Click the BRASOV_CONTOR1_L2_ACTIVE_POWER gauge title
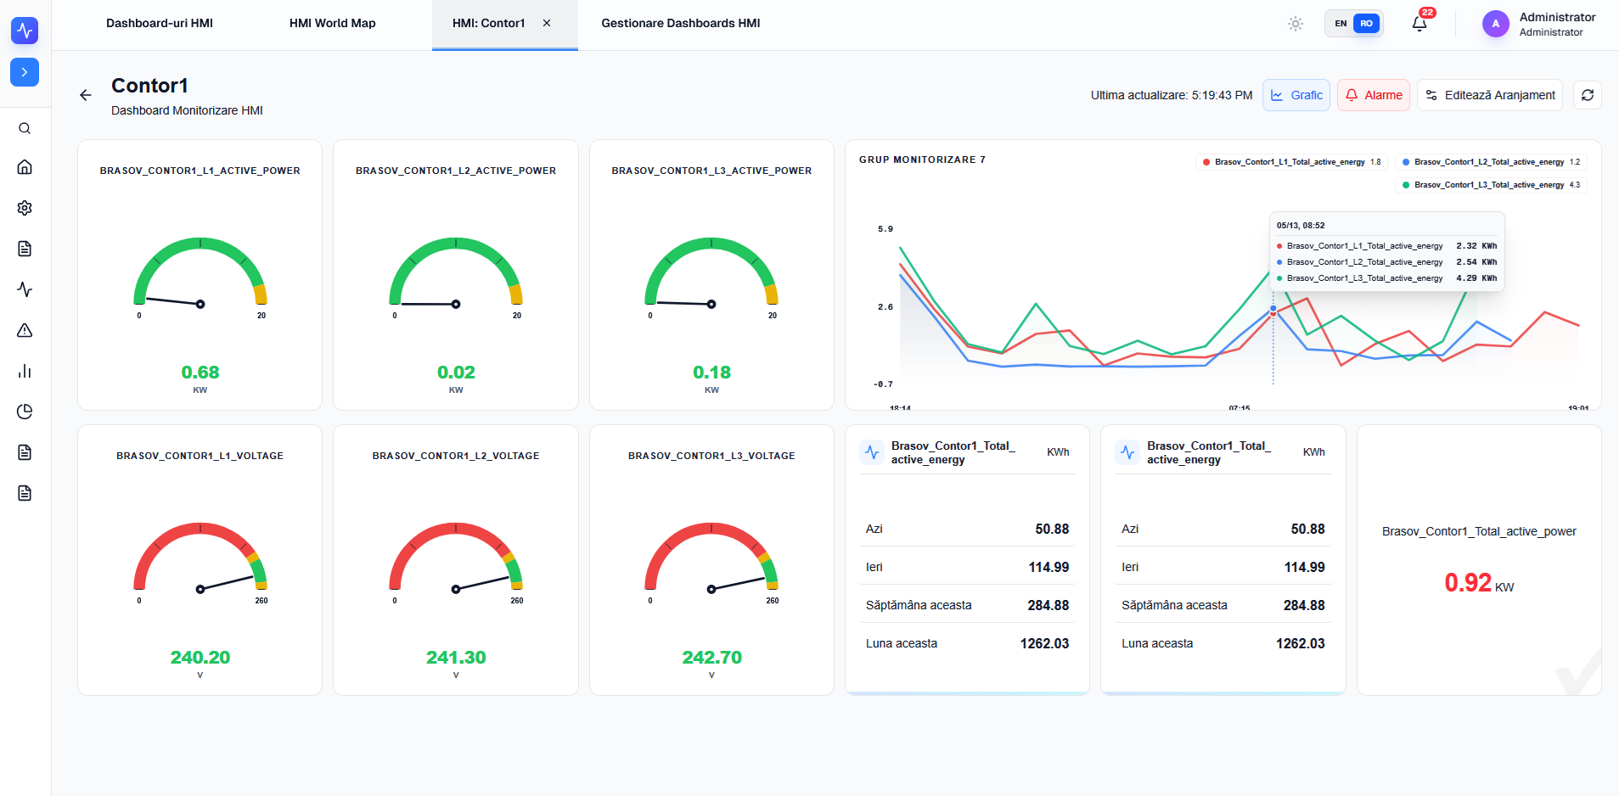The image size is (1619, 796). pyautogui.click(x=456, y=171)
